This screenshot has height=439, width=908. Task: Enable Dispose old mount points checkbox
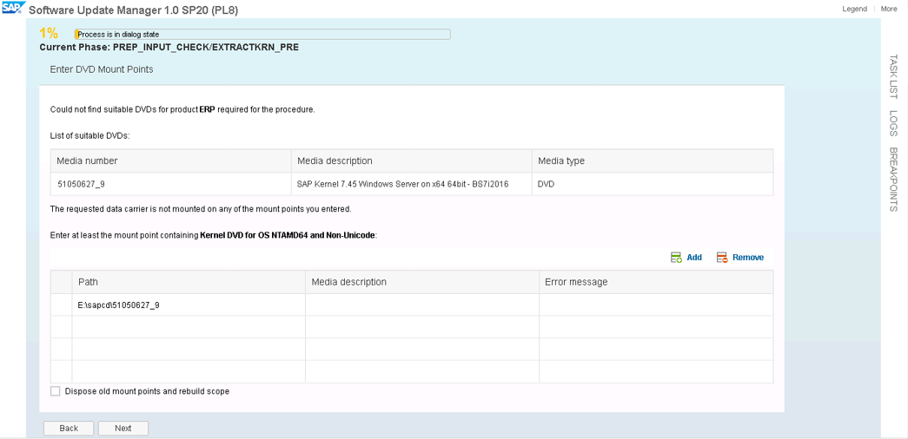(55, 391)
